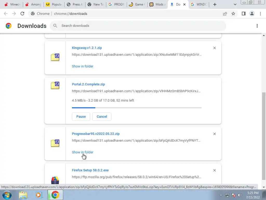Show hidden system tray icons arrow
The height and width of the screenshot is (200, 266).
(221, 195)
